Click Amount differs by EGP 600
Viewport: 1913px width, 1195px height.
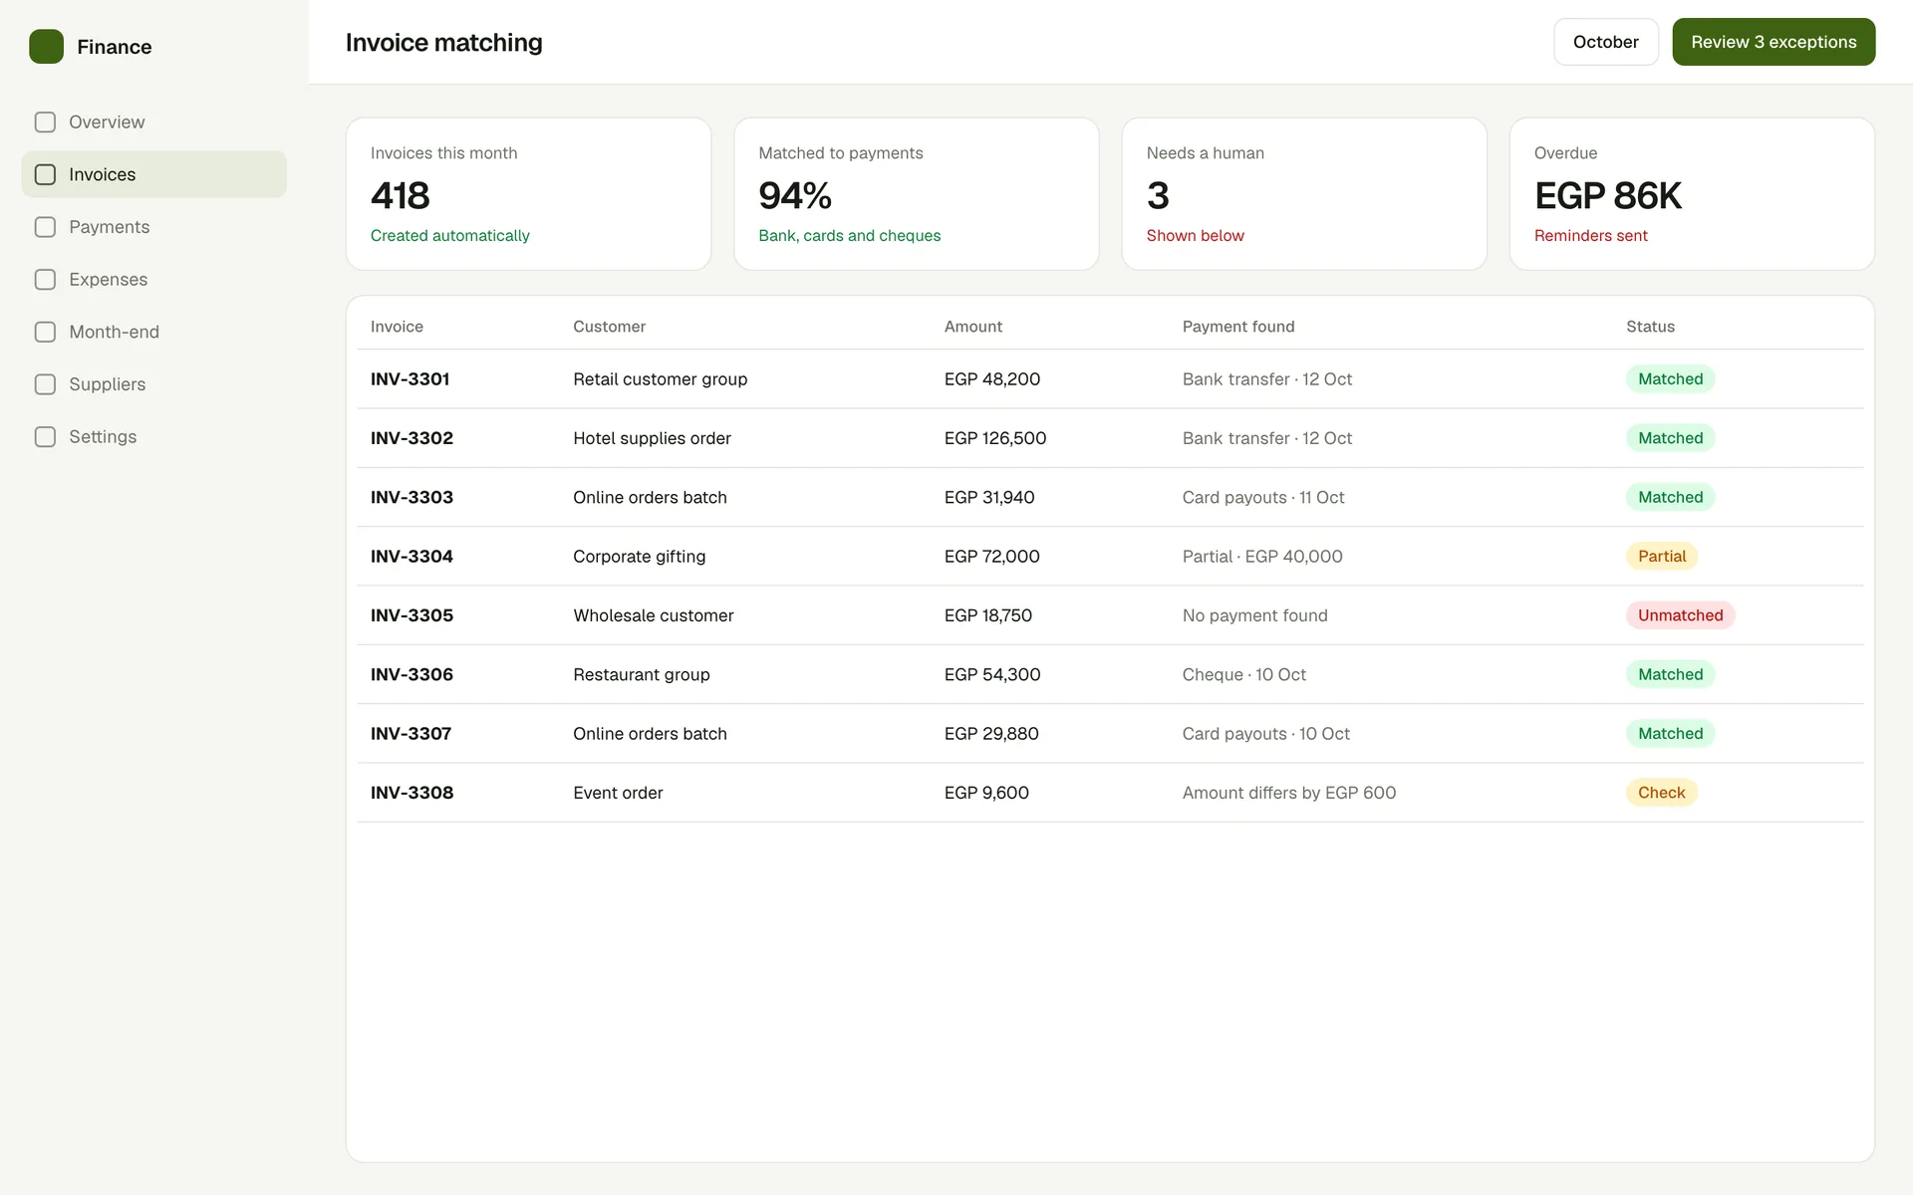pyautogui.click(x=1288, y=793)
